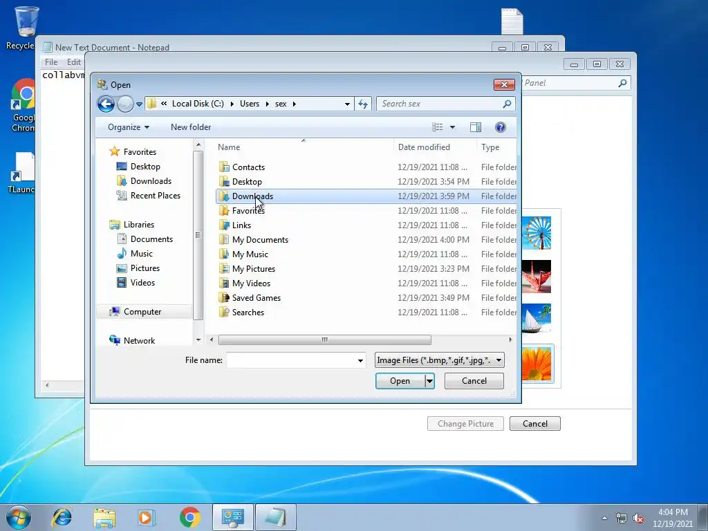This screenshot has width=708, height=531.
Task: Launch Internet Explorer from the taskbar
Action: pos(62,517)
